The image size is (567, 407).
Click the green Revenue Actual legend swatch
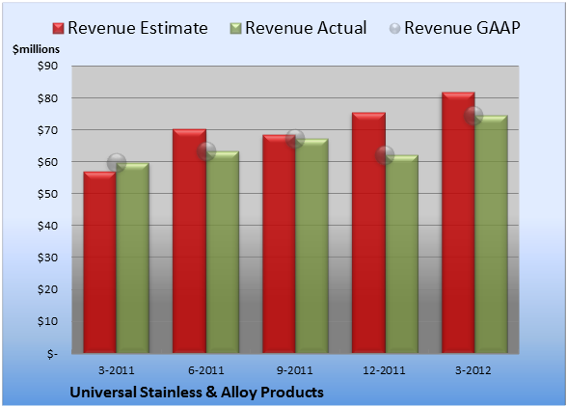235,29
